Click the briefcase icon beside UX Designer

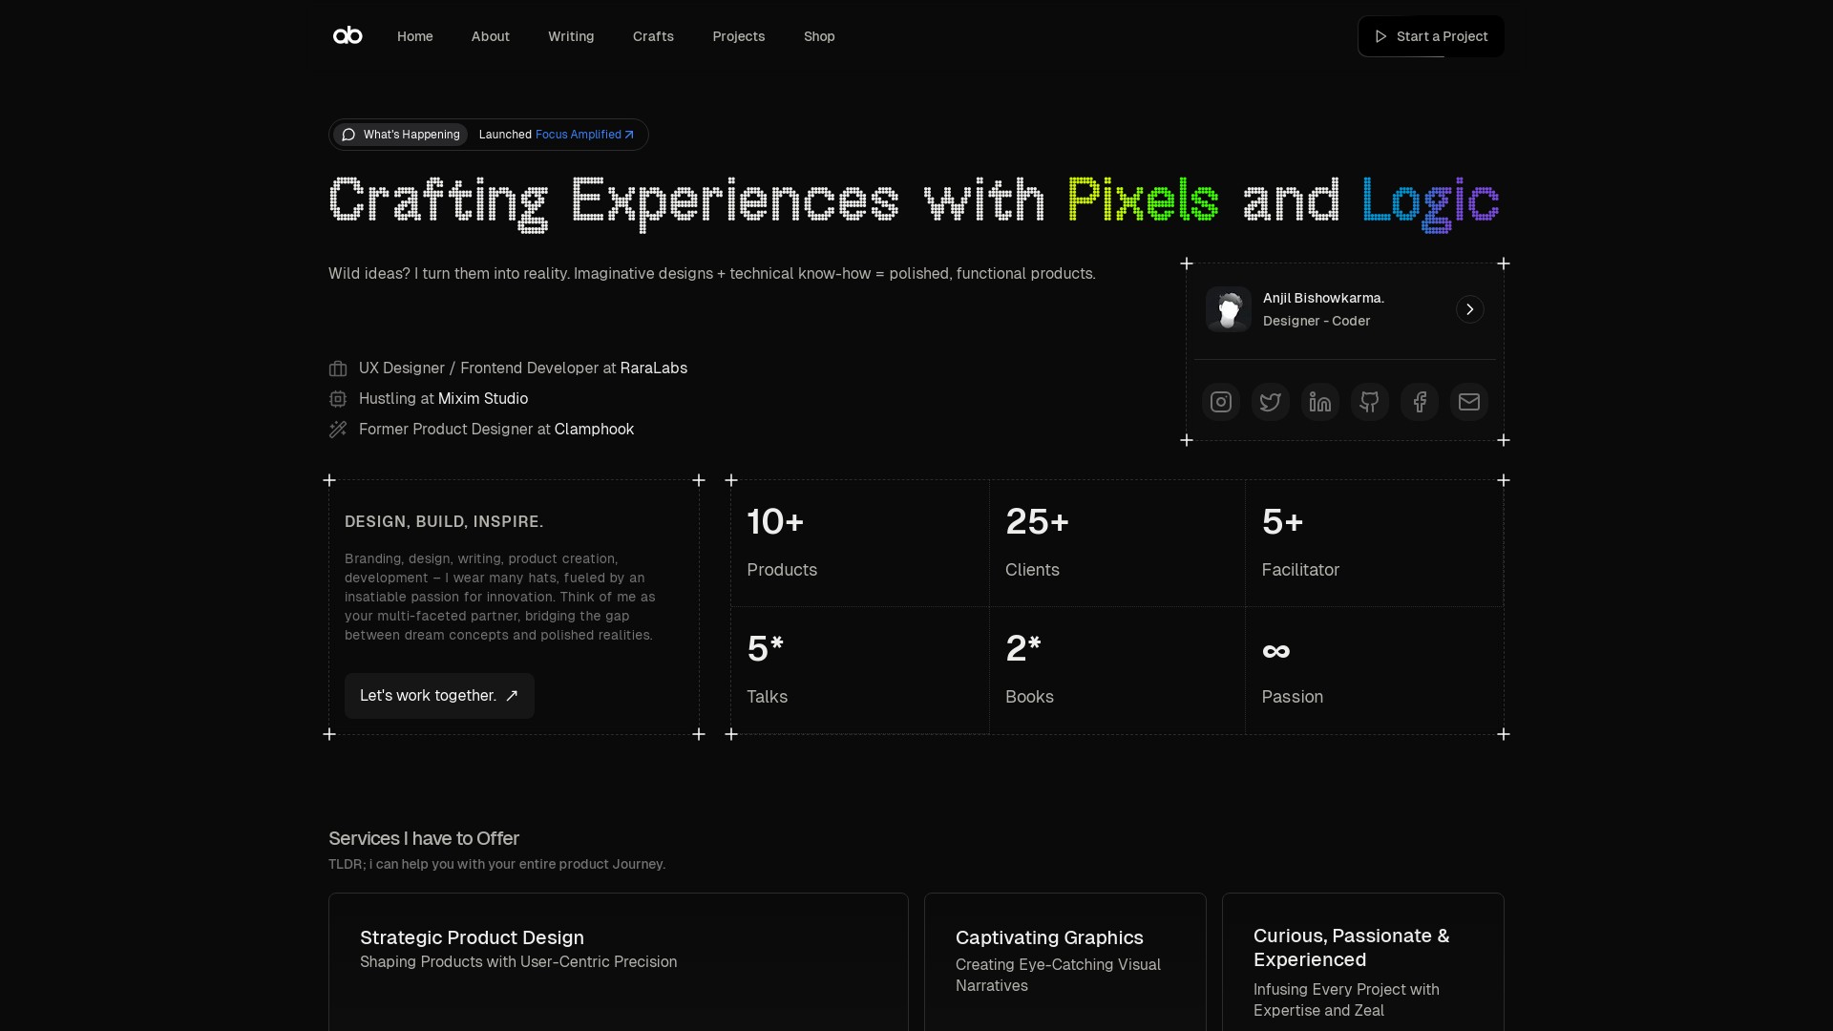337,368
